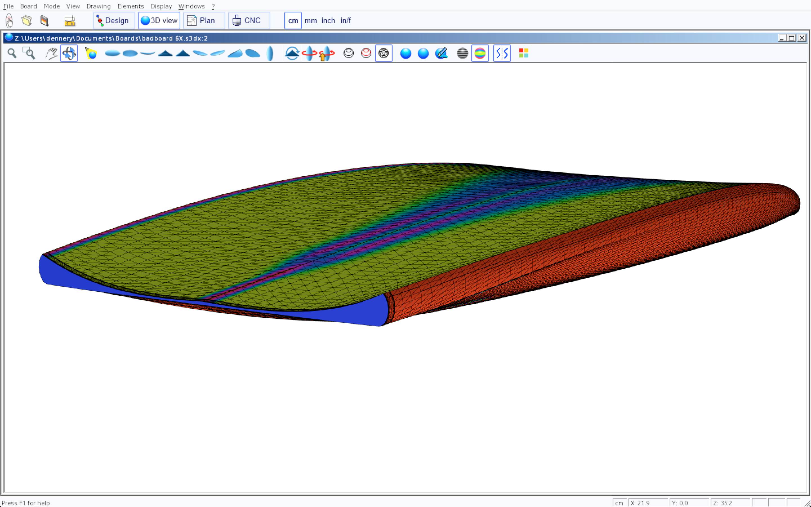Switch units to inch

click(x=328, y=21)
